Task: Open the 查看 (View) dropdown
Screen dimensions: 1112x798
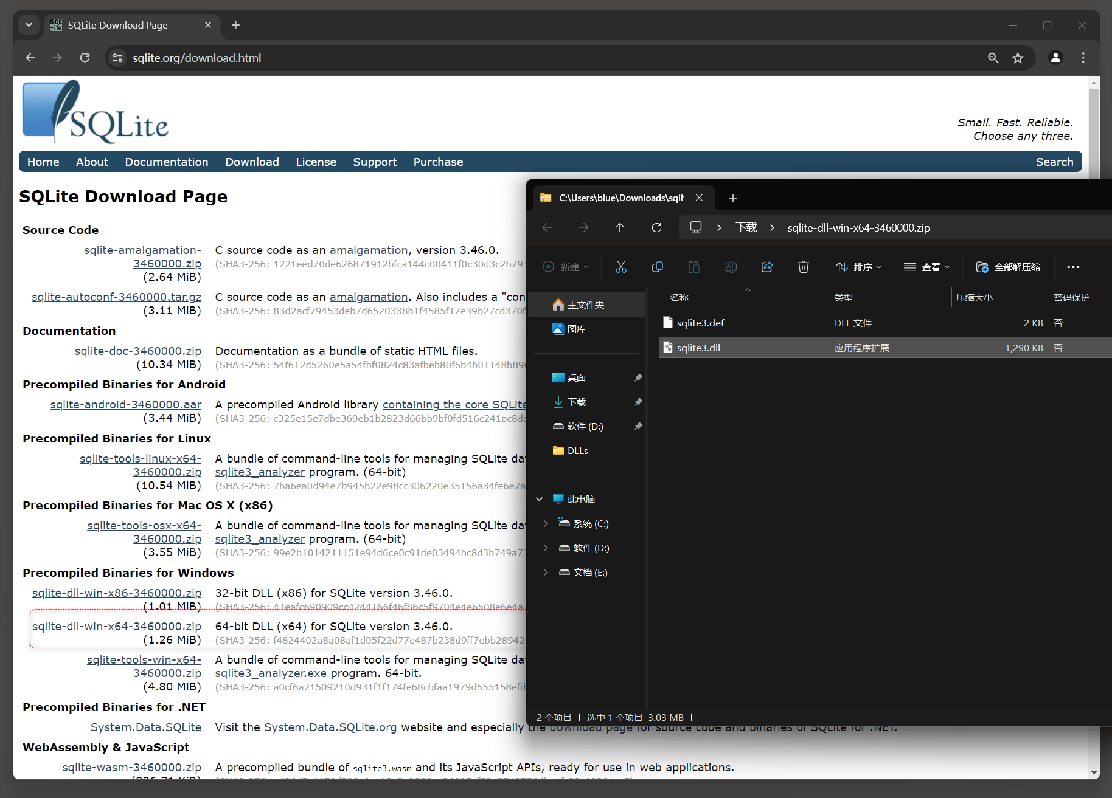Action: pyautogui.click(x=926, y=267)
